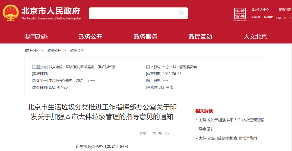Click the 发布日期 value 2021-07-26
This screenshot has width=292, height=151.
(58, 87)
